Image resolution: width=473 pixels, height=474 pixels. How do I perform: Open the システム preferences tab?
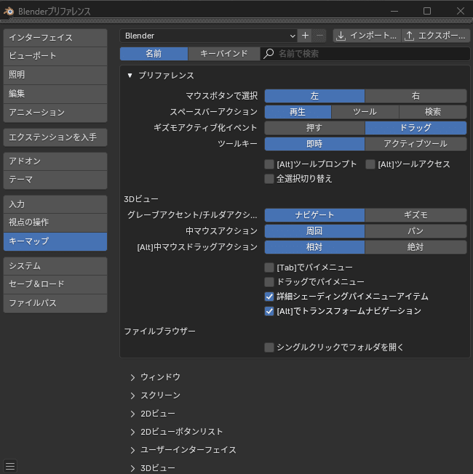click(55, 266)
